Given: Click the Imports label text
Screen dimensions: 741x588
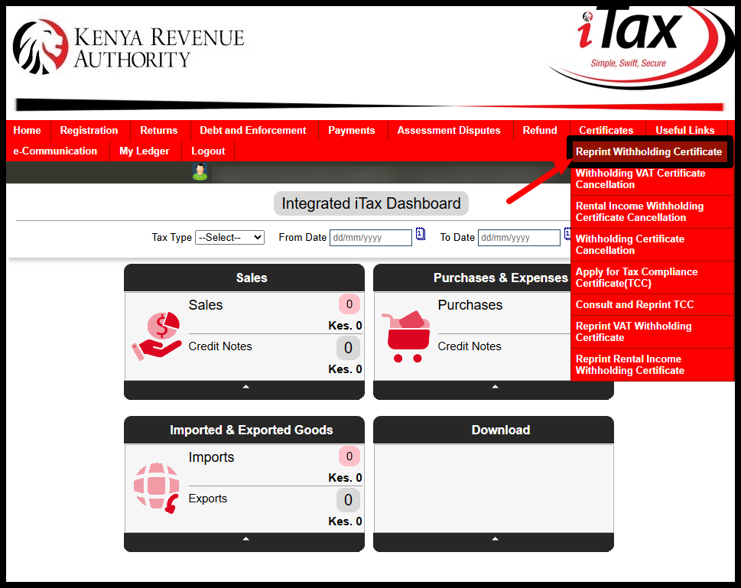Looking at the screenshot, I should coord(211,457).
